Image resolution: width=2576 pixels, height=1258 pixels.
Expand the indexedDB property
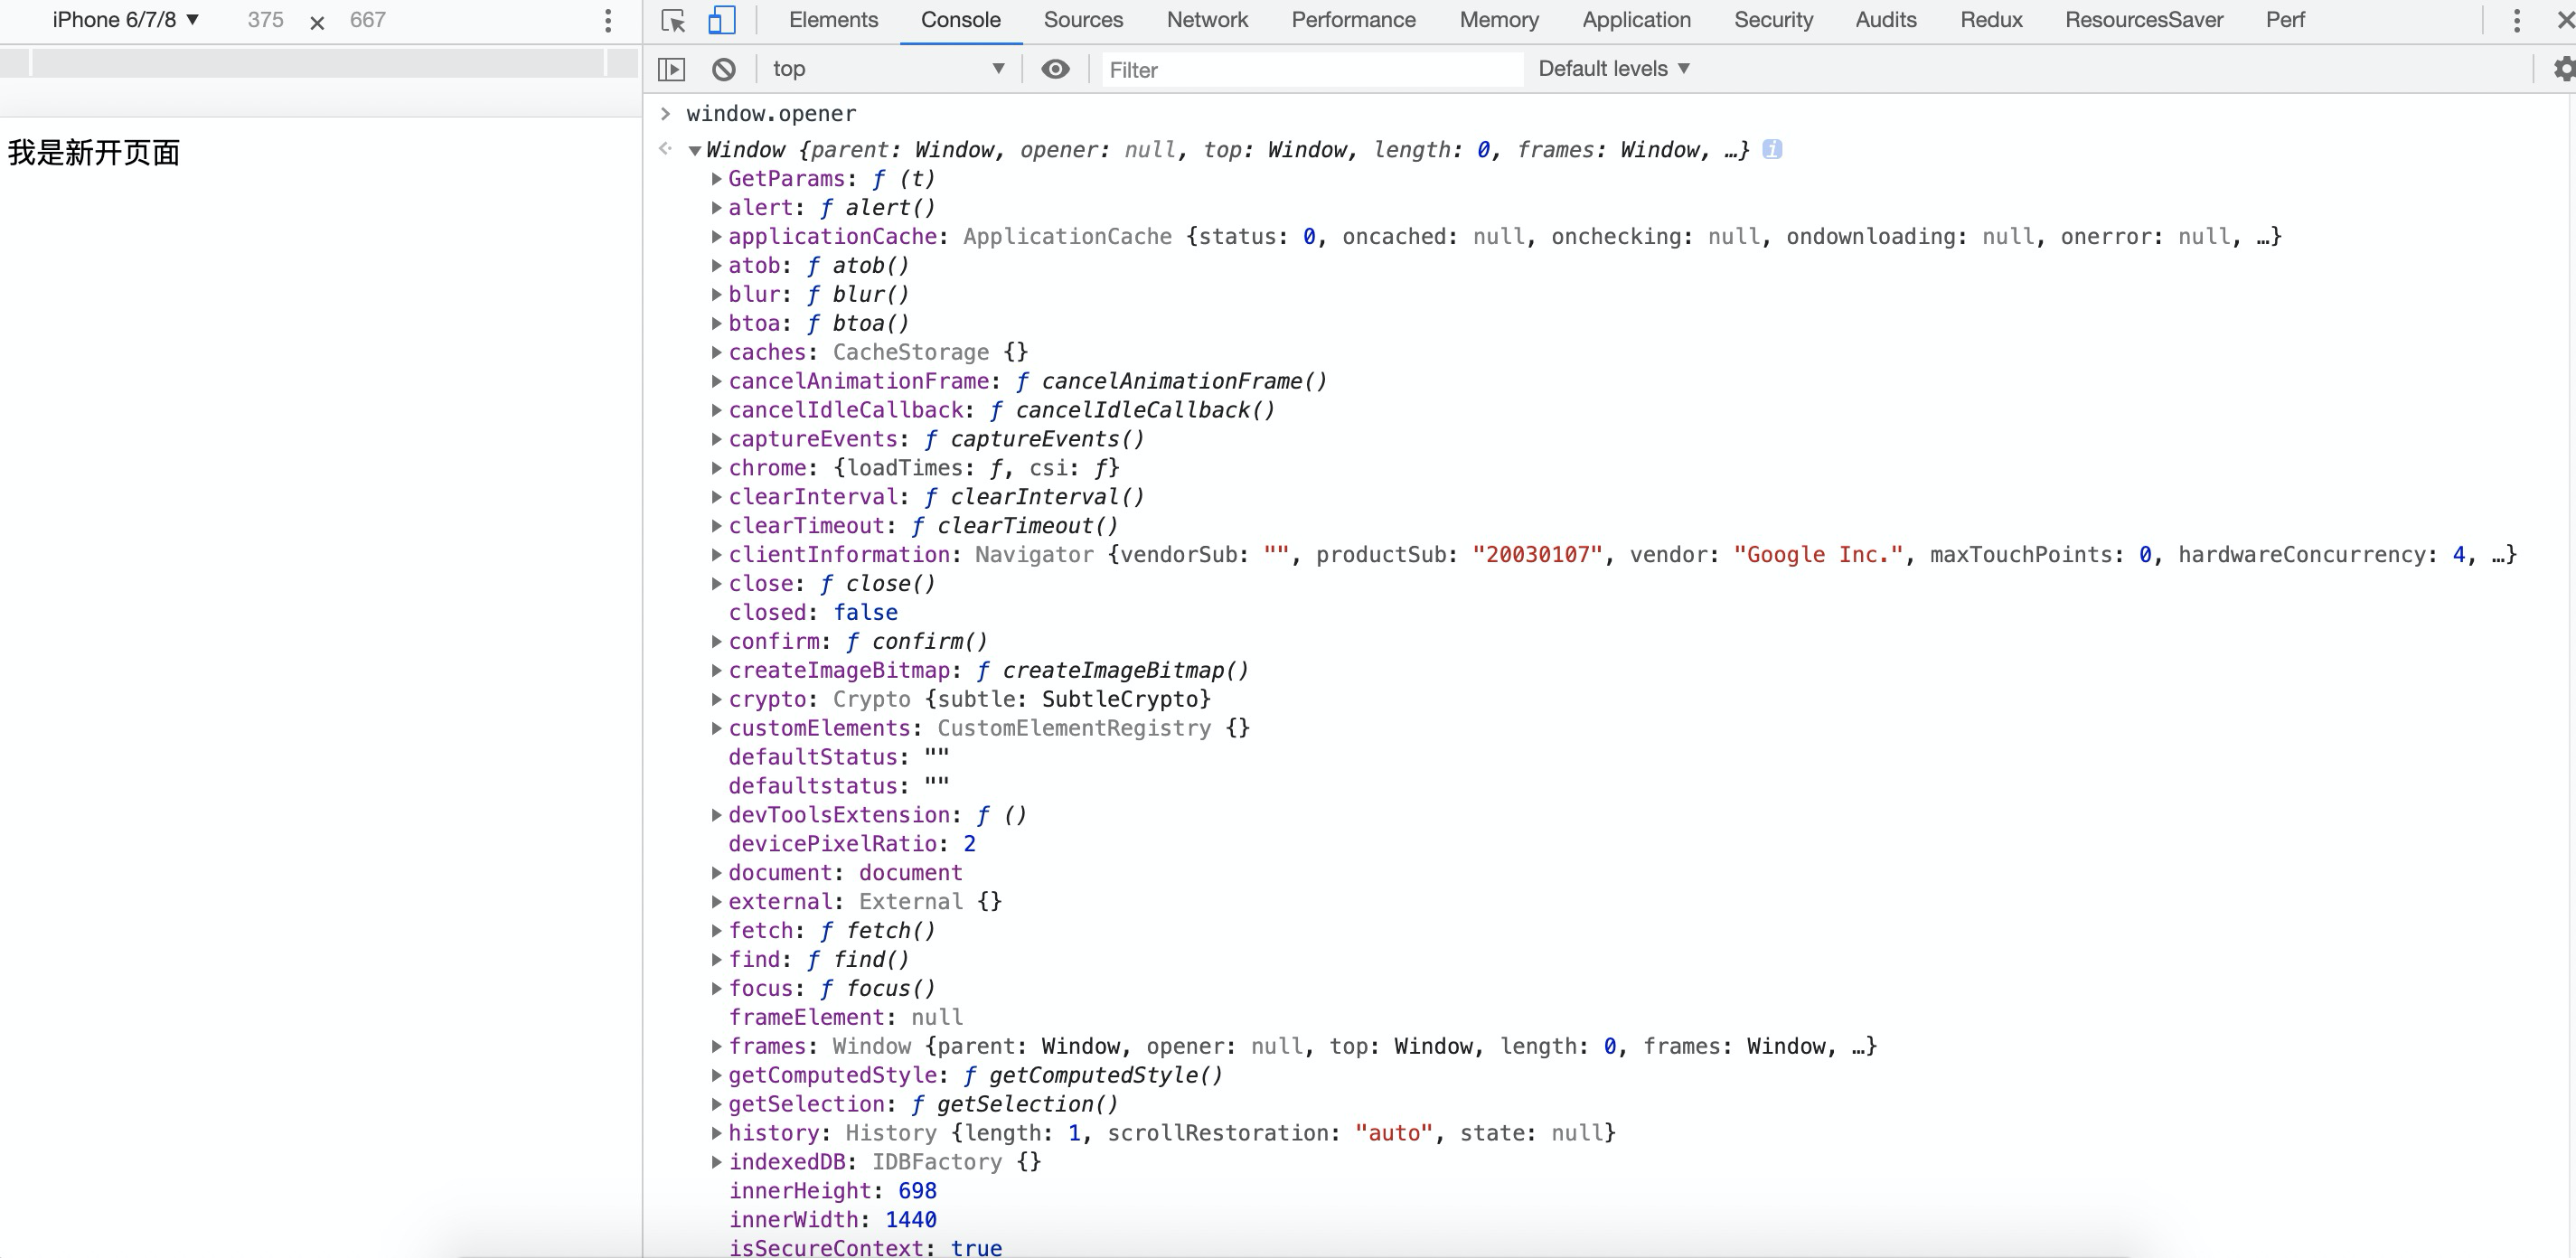pos(716,1162)
